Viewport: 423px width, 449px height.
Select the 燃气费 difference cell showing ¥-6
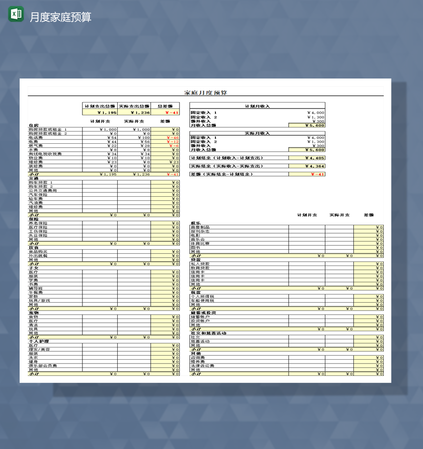(x=172, y=146)
